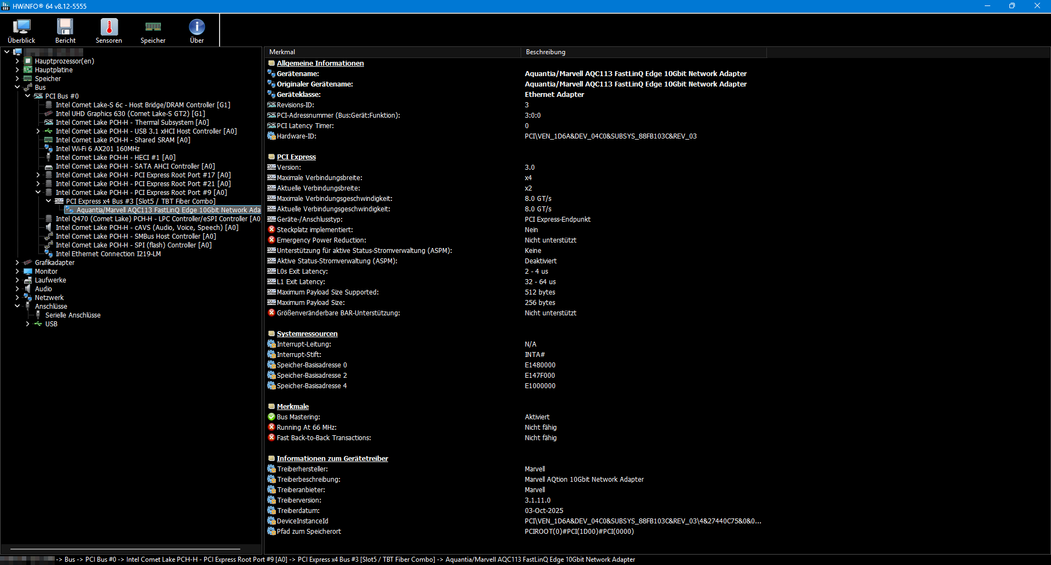Select Intel Ethernet Connection I219-LM
This screenshot has height=565, width=1051.
[x=108, y=254]
